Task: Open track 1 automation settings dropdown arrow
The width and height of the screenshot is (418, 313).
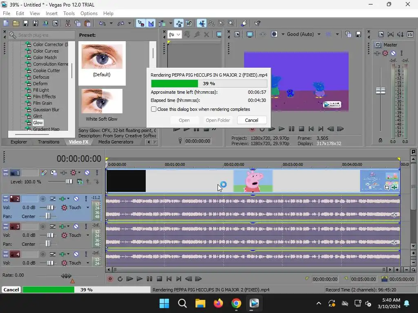Action: (79, 173)
